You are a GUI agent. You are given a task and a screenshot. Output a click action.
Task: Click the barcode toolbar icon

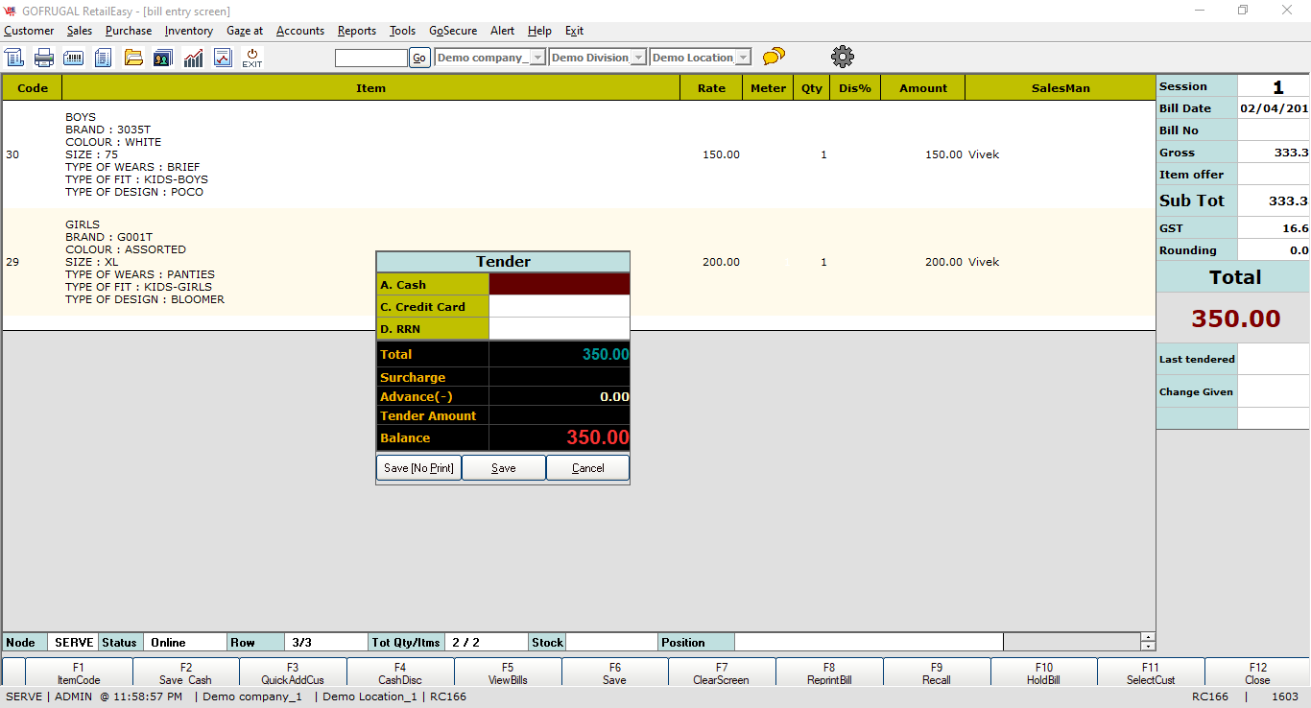click(74, 58)
